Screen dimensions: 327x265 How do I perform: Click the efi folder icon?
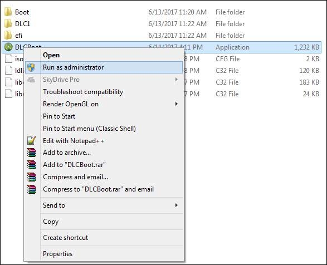tap(8, 35)
